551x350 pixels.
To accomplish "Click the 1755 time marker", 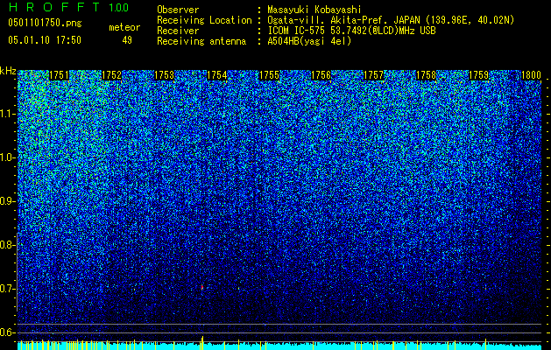I will [269, 75].
